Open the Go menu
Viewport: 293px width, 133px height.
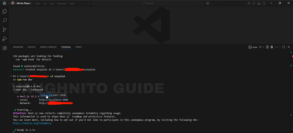pos(45,3)
